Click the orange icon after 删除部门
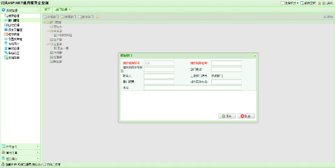 (97, 17)
